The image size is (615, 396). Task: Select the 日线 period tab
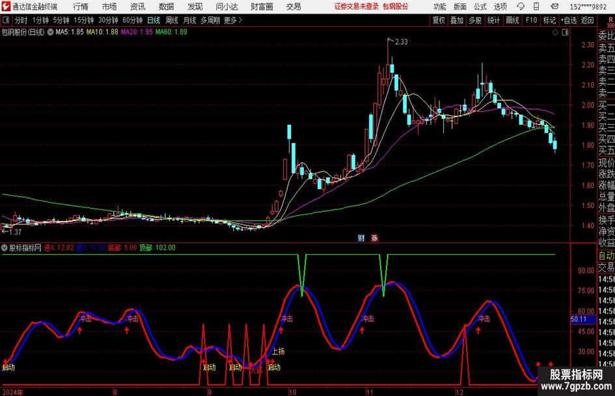(x=154, y=20)
